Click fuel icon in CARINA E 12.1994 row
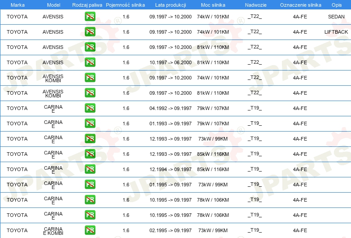This screenshot has height=238, width=351. (x=90, y=169)
